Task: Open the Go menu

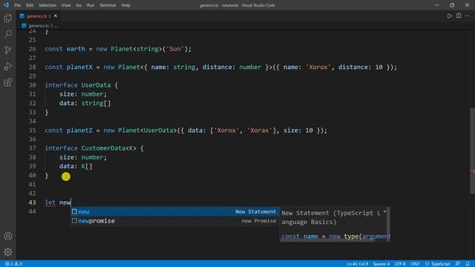Action: pos(79,5)
